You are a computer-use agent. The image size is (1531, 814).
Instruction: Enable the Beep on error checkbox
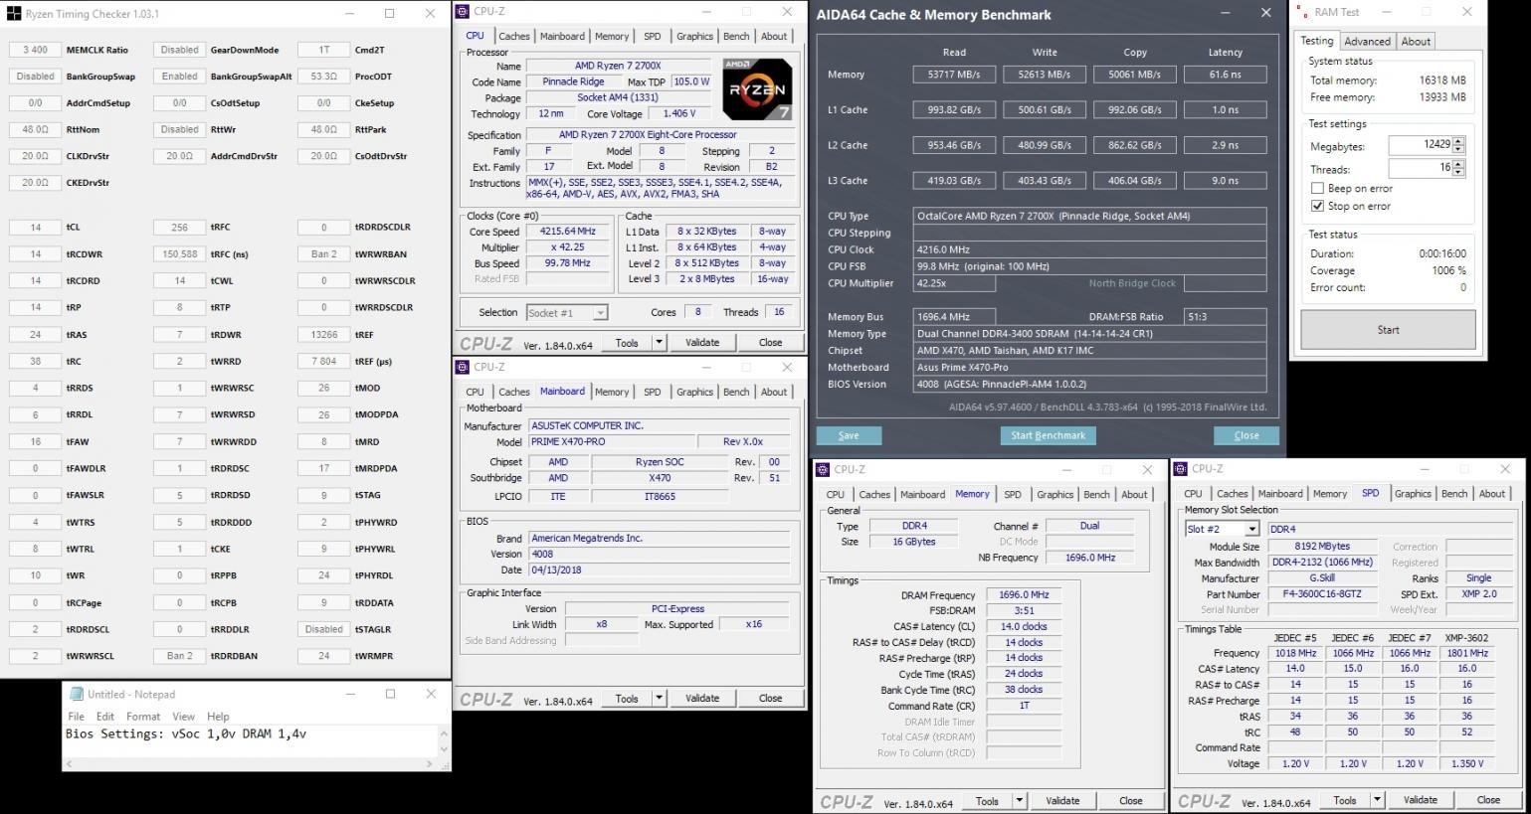[x=1317, y=188]
